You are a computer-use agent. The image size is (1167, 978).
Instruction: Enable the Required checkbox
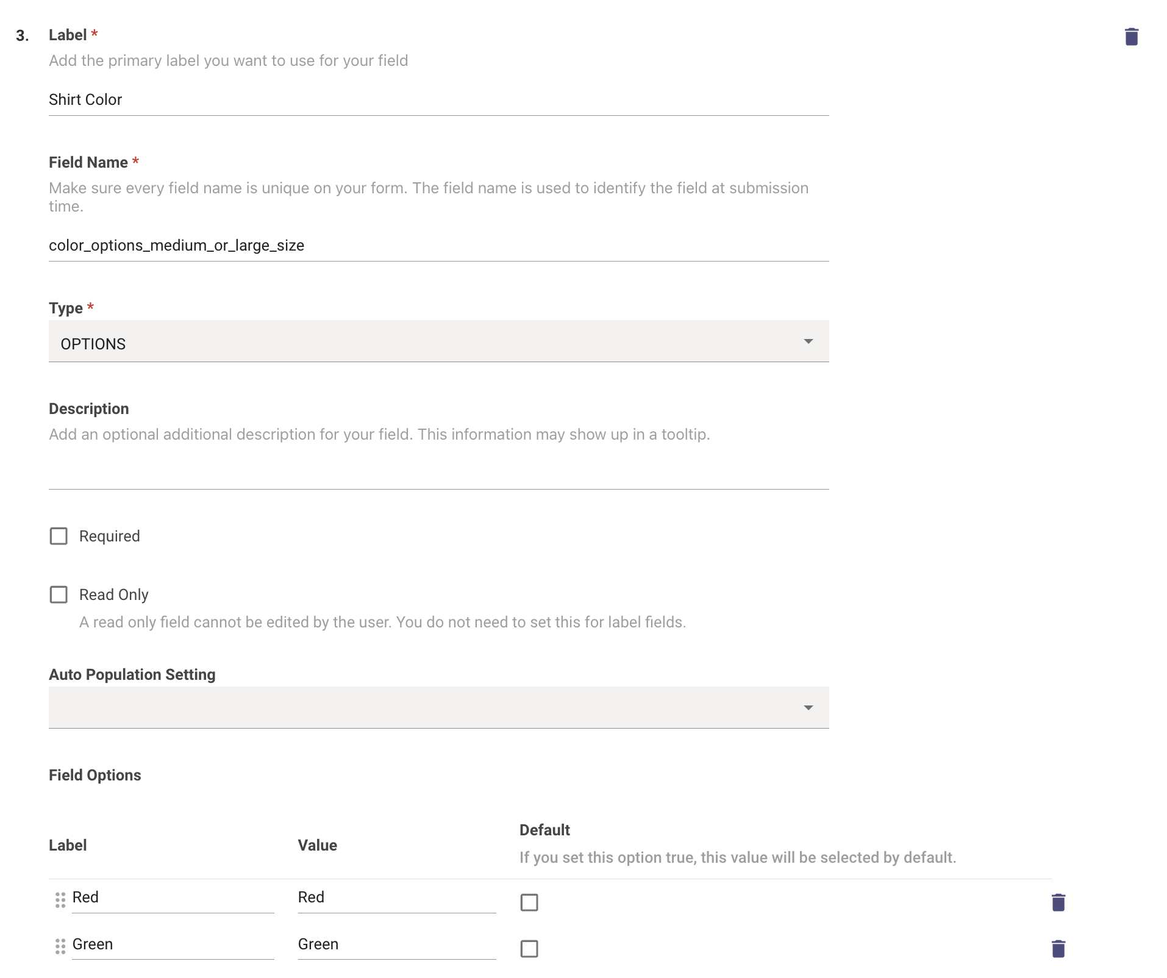coord(59,536)
